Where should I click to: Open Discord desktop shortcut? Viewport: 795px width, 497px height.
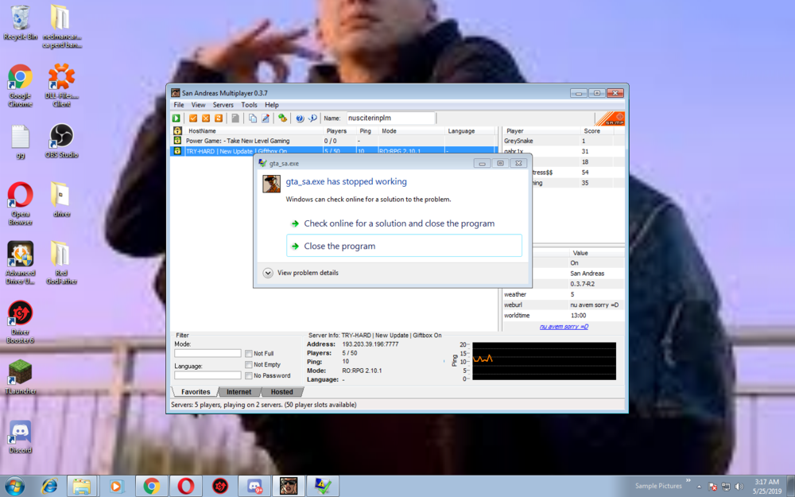(21, 436)
